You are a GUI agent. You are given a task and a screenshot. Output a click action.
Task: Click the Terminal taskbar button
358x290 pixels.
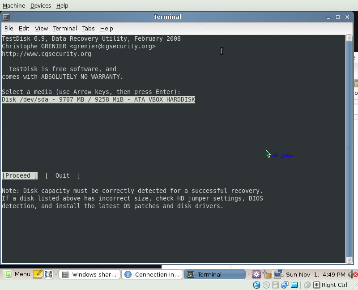coord(215,274)
